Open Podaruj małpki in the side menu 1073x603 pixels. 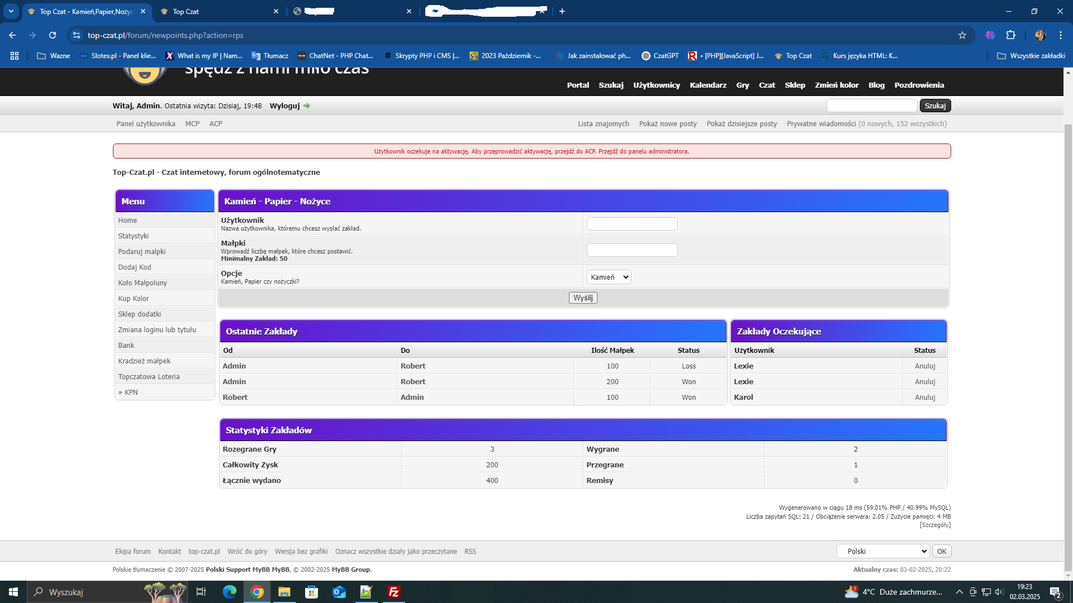point(142,251)
